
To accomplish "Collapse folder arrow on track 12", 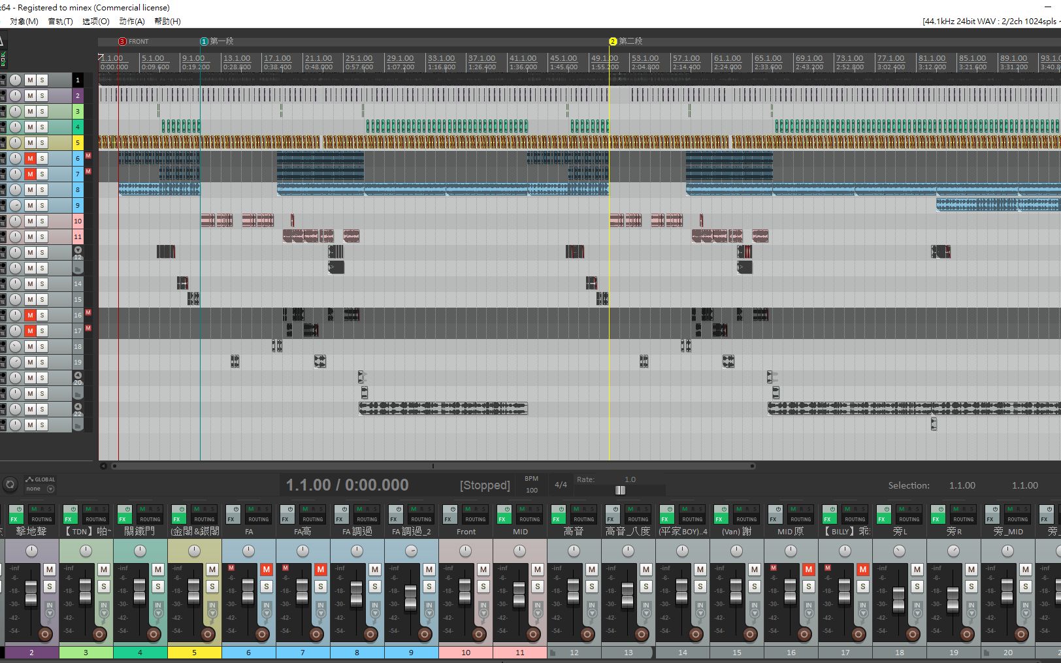I will [78, 250].
